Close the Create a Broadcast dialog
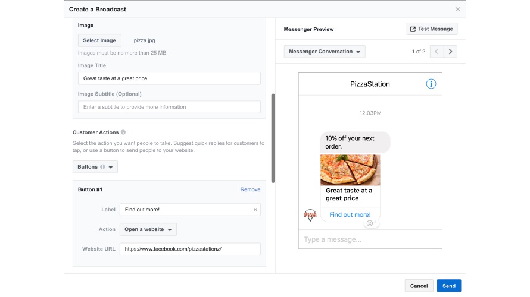This screenshot has height=297, width=530. pyautogui.click(x=457, y=10)
